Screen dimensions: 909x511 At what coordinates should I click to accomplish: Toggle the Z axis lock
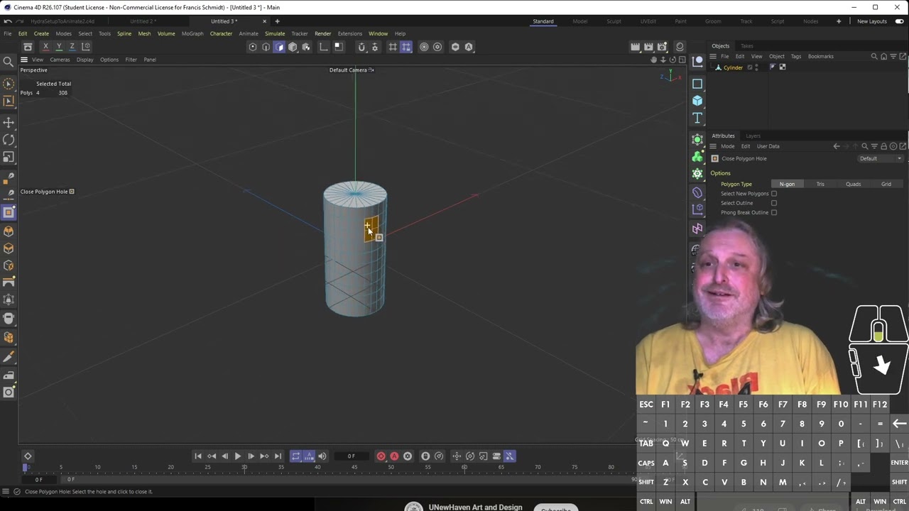(72, 47)
